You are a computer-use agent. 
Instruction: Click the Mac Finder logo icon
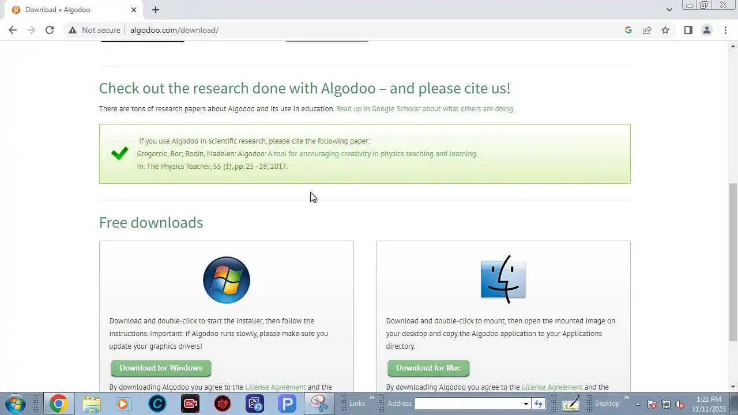(x=503, y=280)
